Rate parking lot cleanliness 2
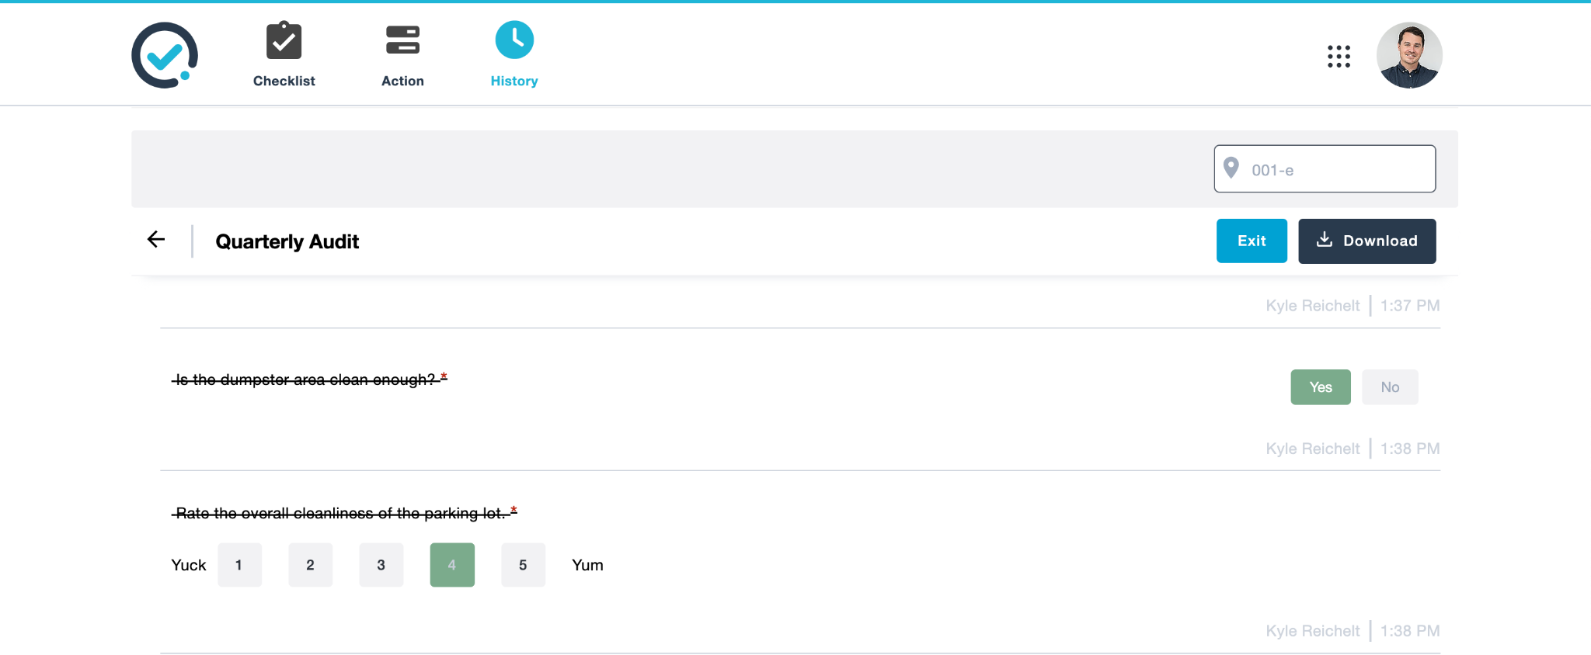This screenshot has height=655, width=1591. [x=310, y=565]
